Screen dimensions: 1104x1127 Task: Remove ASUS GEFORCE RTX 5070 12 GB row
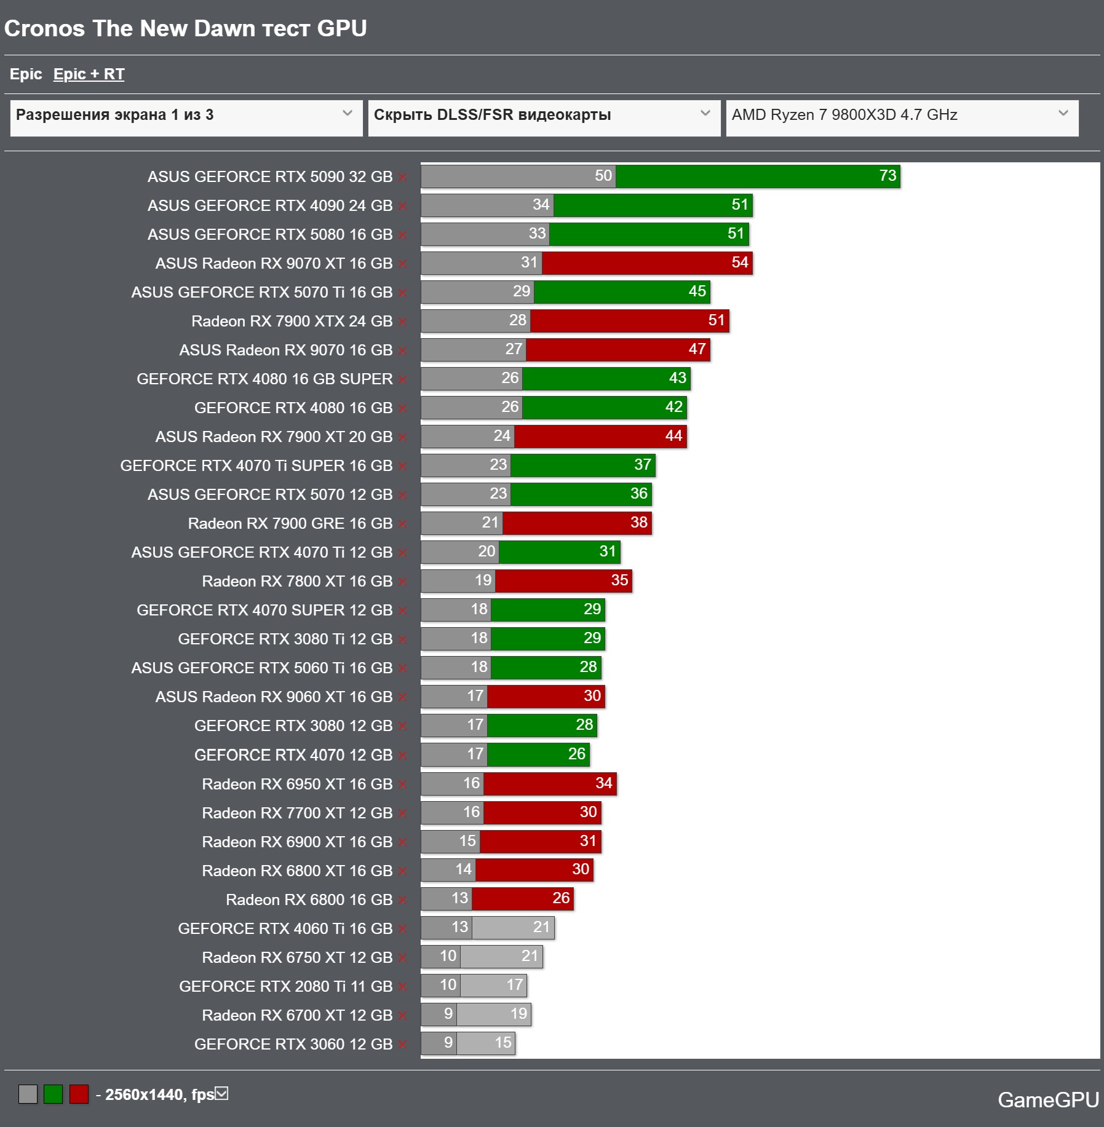[x=402, y=495]
